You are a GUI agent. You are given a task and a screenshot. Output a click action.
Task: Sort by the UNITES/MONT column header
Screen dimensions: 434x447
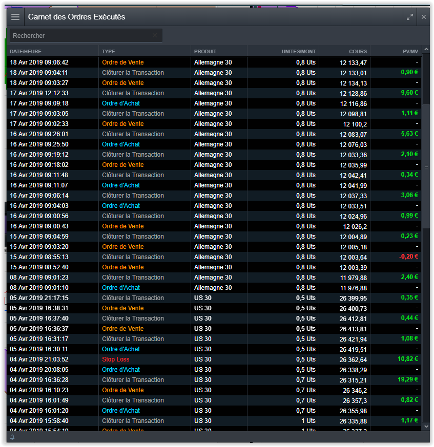tap(298, 52)
